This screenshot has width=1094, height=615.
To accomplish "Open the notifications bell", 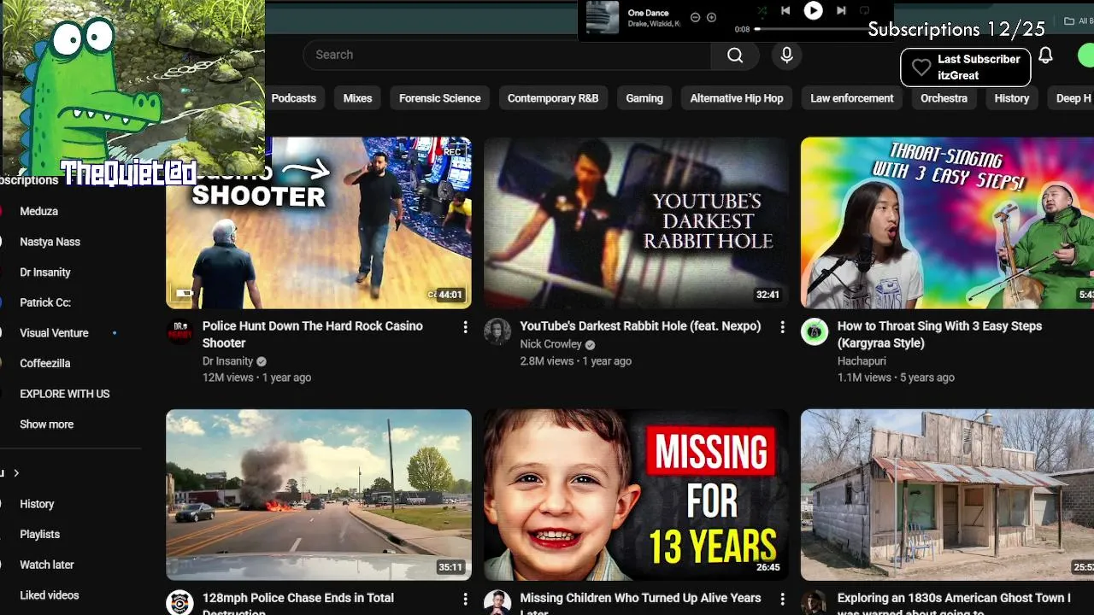I will (x=1045, y=56).
